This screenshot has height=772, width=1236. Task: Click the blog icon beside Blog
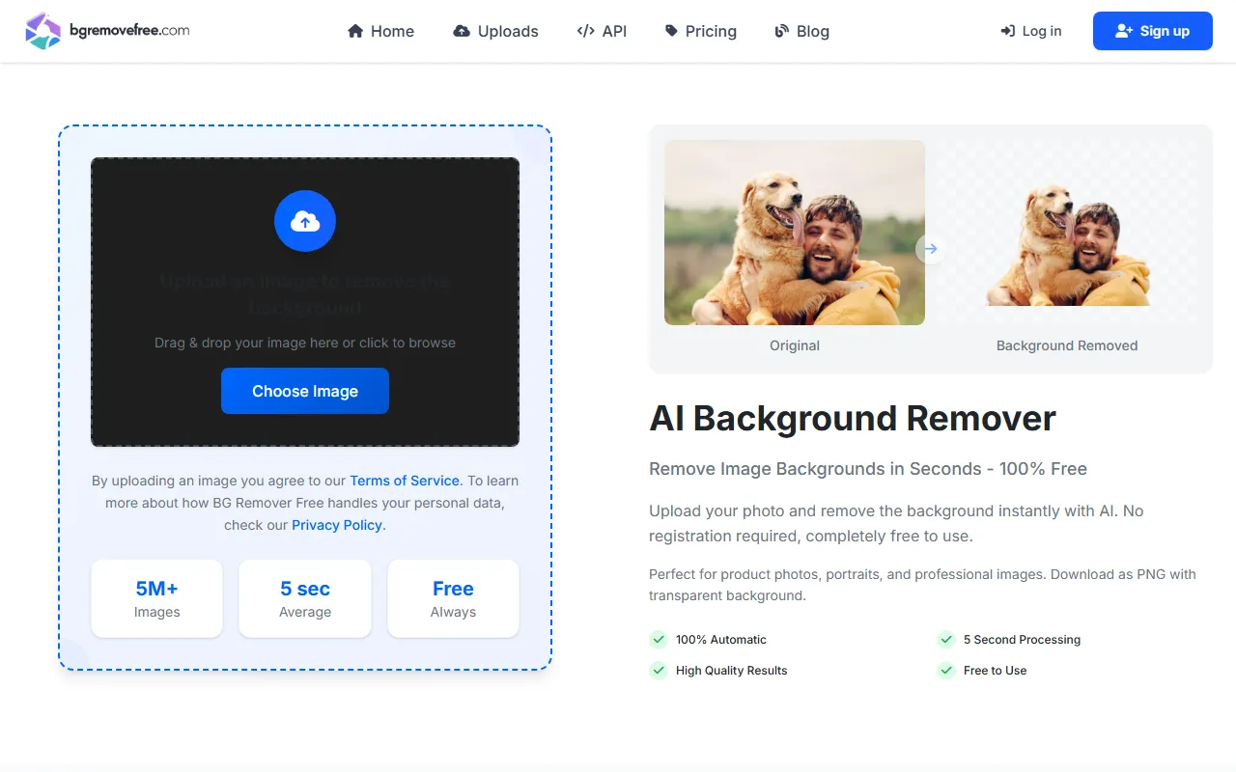[x=782, y=31]
